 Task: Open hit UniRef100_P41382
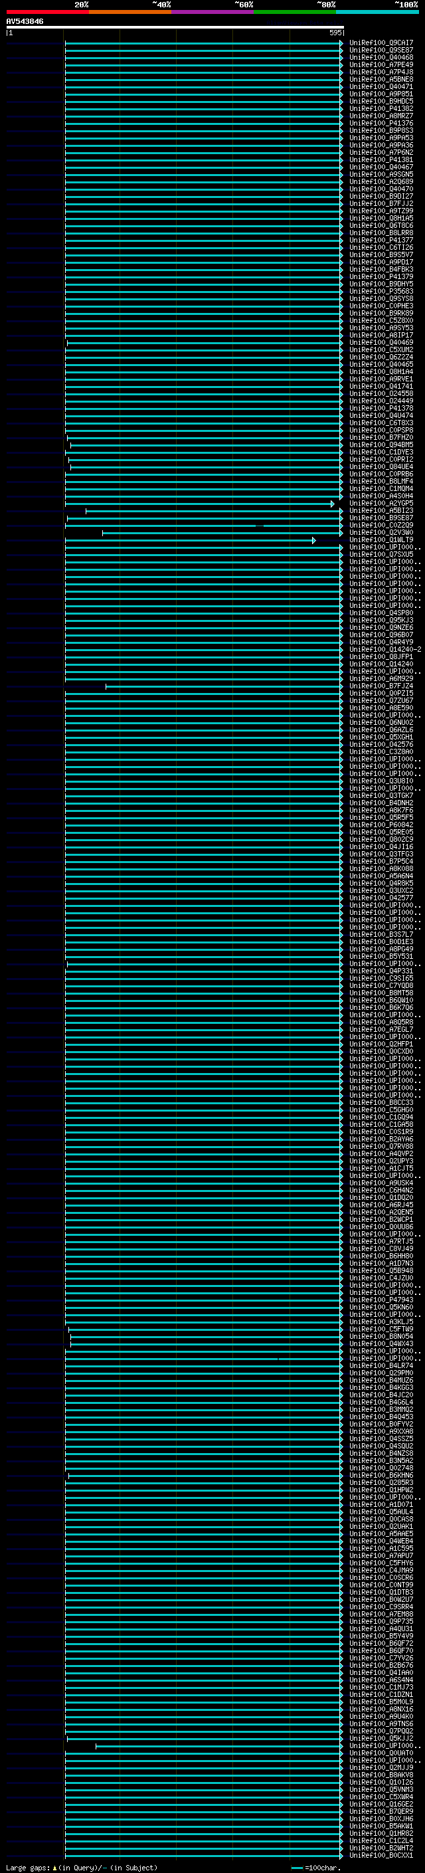click(381, 108)
